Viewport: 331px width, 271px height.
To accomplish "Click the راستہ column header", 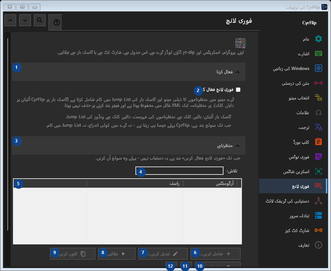I will coord(135,184).
